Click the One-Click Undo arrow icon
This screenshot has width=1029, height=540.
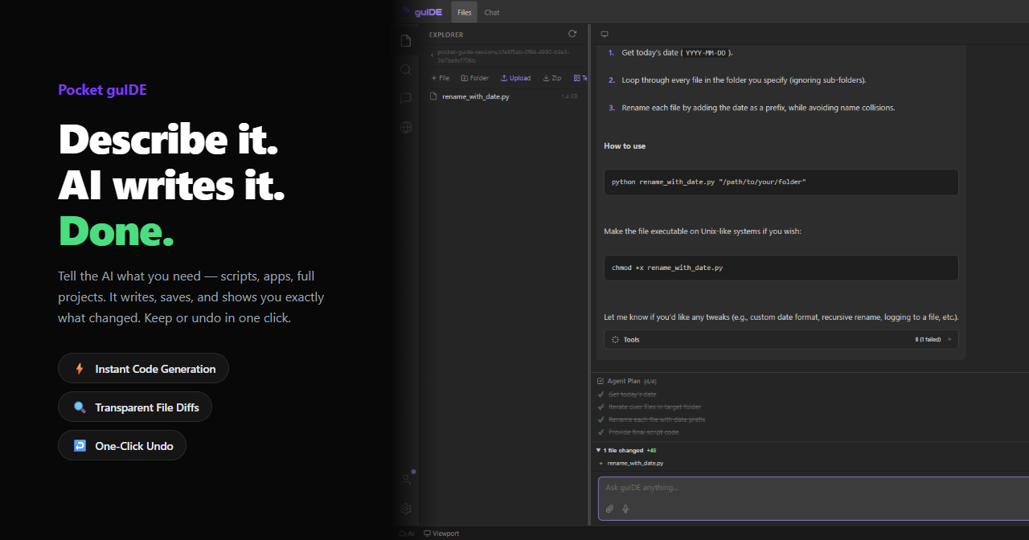(80, 446)
